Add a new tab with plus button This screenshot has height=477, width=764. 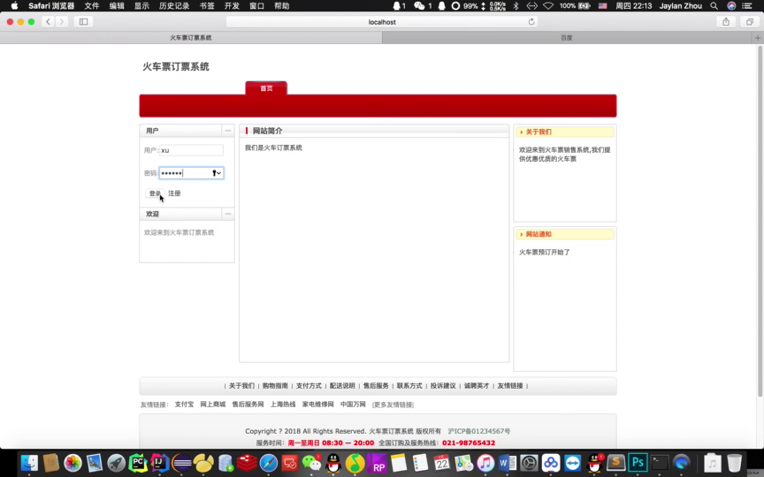coord(758,37)
